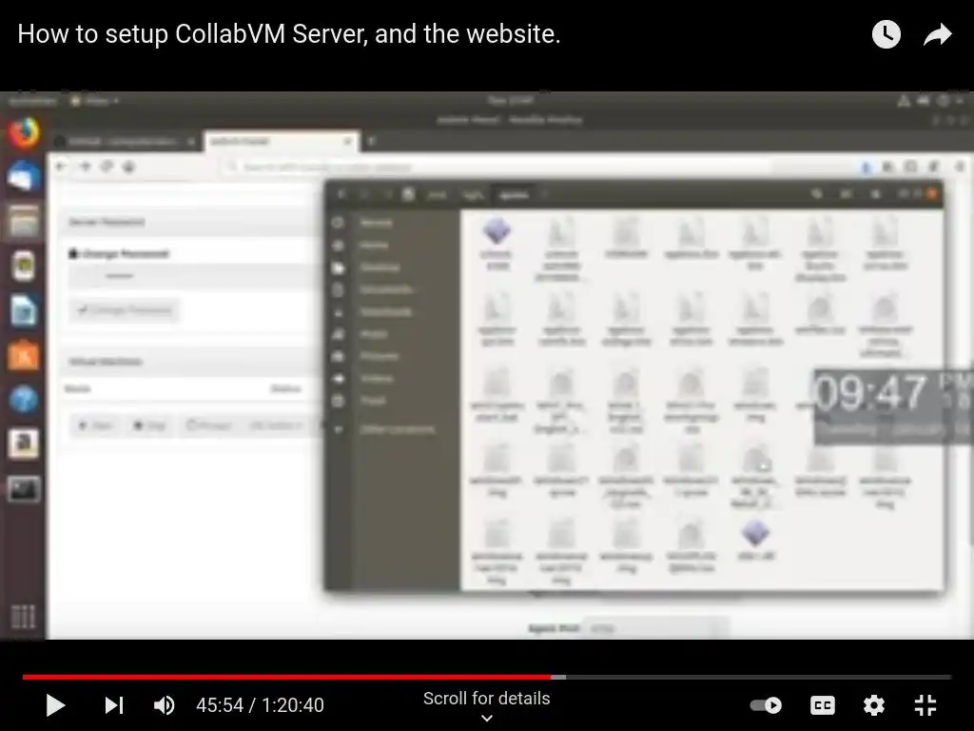
Task: Click the Activities button in top bar
Action: tap(33, 101)
